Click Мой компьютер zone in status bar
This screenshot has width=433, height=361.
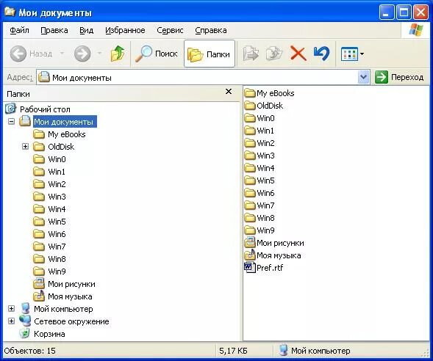coord(314,351)
